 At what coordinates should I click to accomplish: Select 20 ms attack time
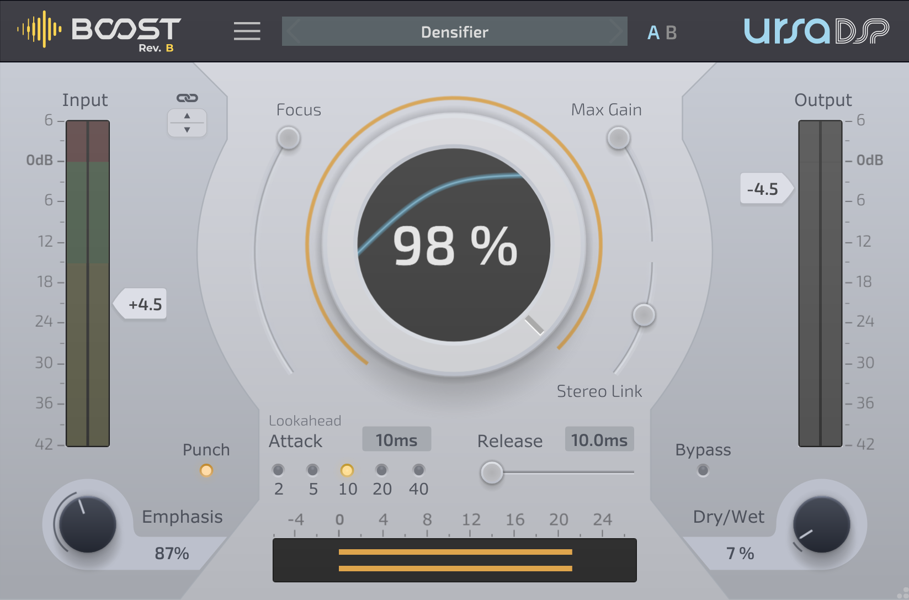point(381,470)
